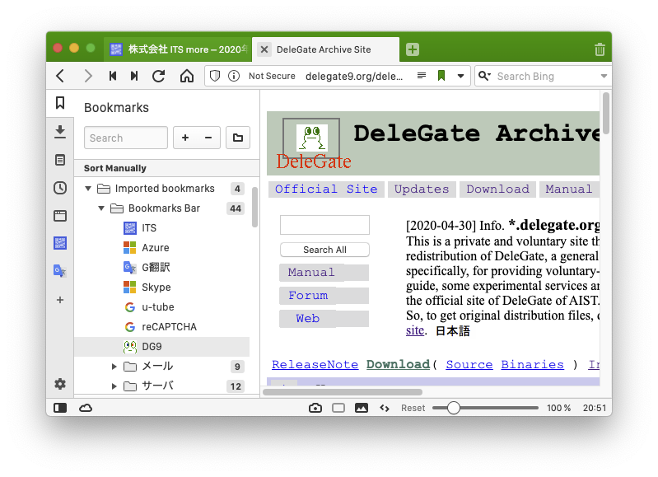This screenshot has height=477, width=658.
Task: Toggle images display in status bar
Action: tap(361, 408)
